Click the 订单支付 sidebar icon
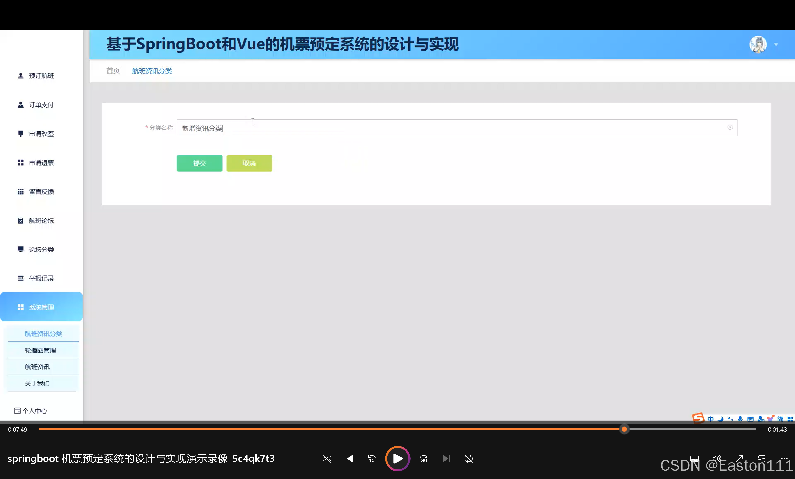The image size is (795, 479). [21, 104]
